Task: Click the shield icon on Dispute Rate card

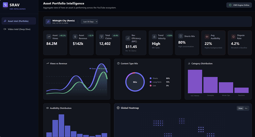Action: [x=233, y=37]
